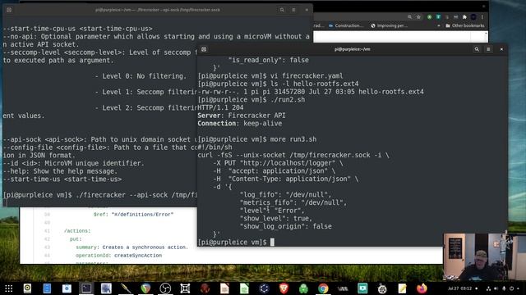Open OBS Studio from the taskbar
Image resolution: width=526 pixels, height=295 pixels.
165,288
